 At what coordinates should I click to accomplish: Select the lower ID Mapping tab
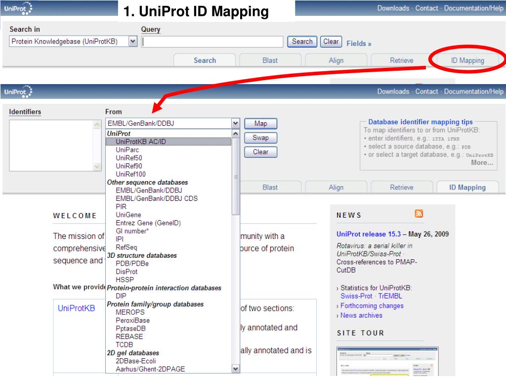(467, 188)
